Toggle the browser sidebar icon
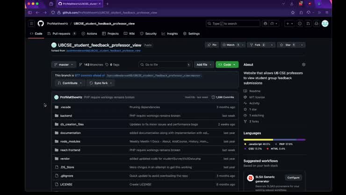The width and height of the screenshot is (346, 195). point(30,13)
